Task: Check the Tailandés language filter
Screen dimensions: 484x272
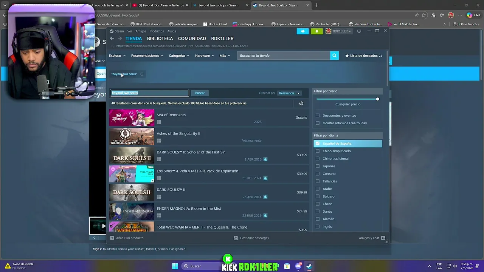Action: coord(318,181)
